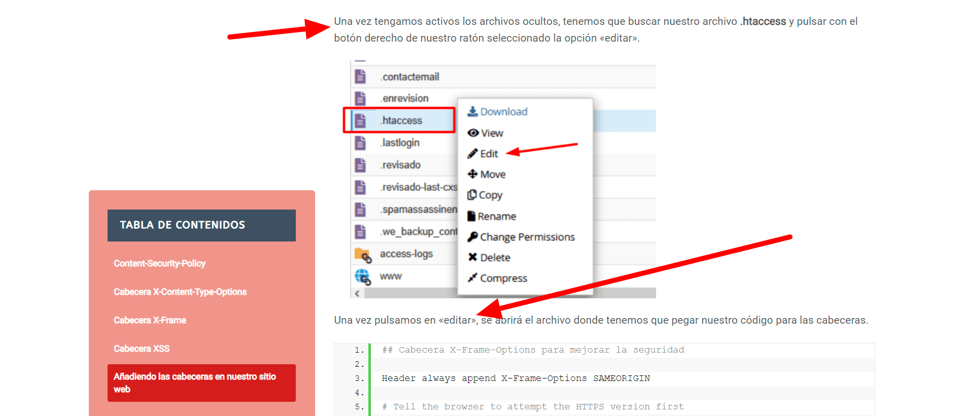The width and height of the screenshot is (963, 416).
Task: Click the www globe icon
Action: coord(363,276)
